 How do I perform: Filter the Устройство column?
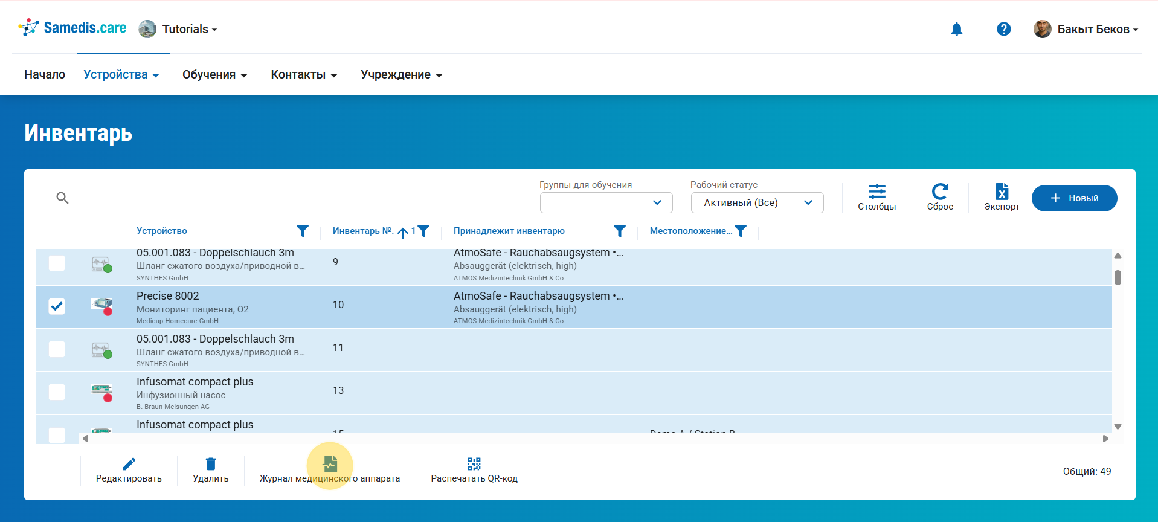[303, 231]
